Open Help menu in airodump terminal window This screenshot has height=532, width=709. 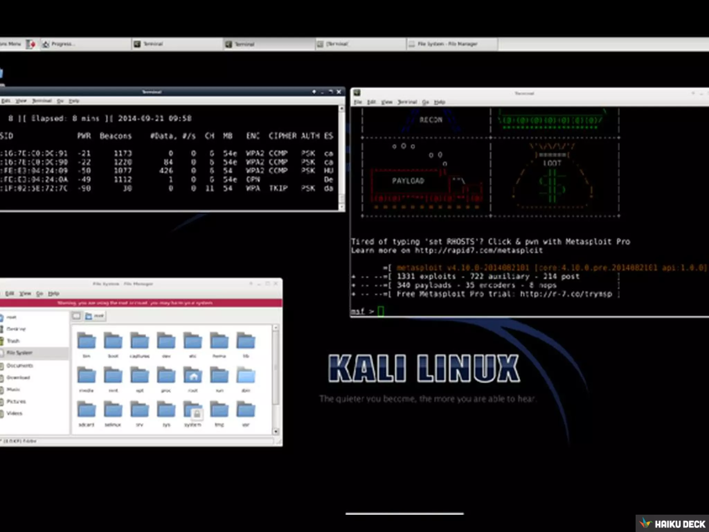74,101
